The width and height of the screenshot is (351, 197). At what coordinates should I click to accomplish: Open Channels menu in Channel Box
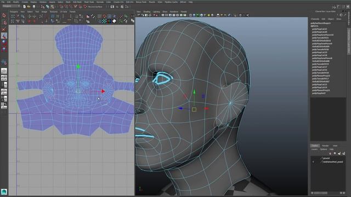315,19
